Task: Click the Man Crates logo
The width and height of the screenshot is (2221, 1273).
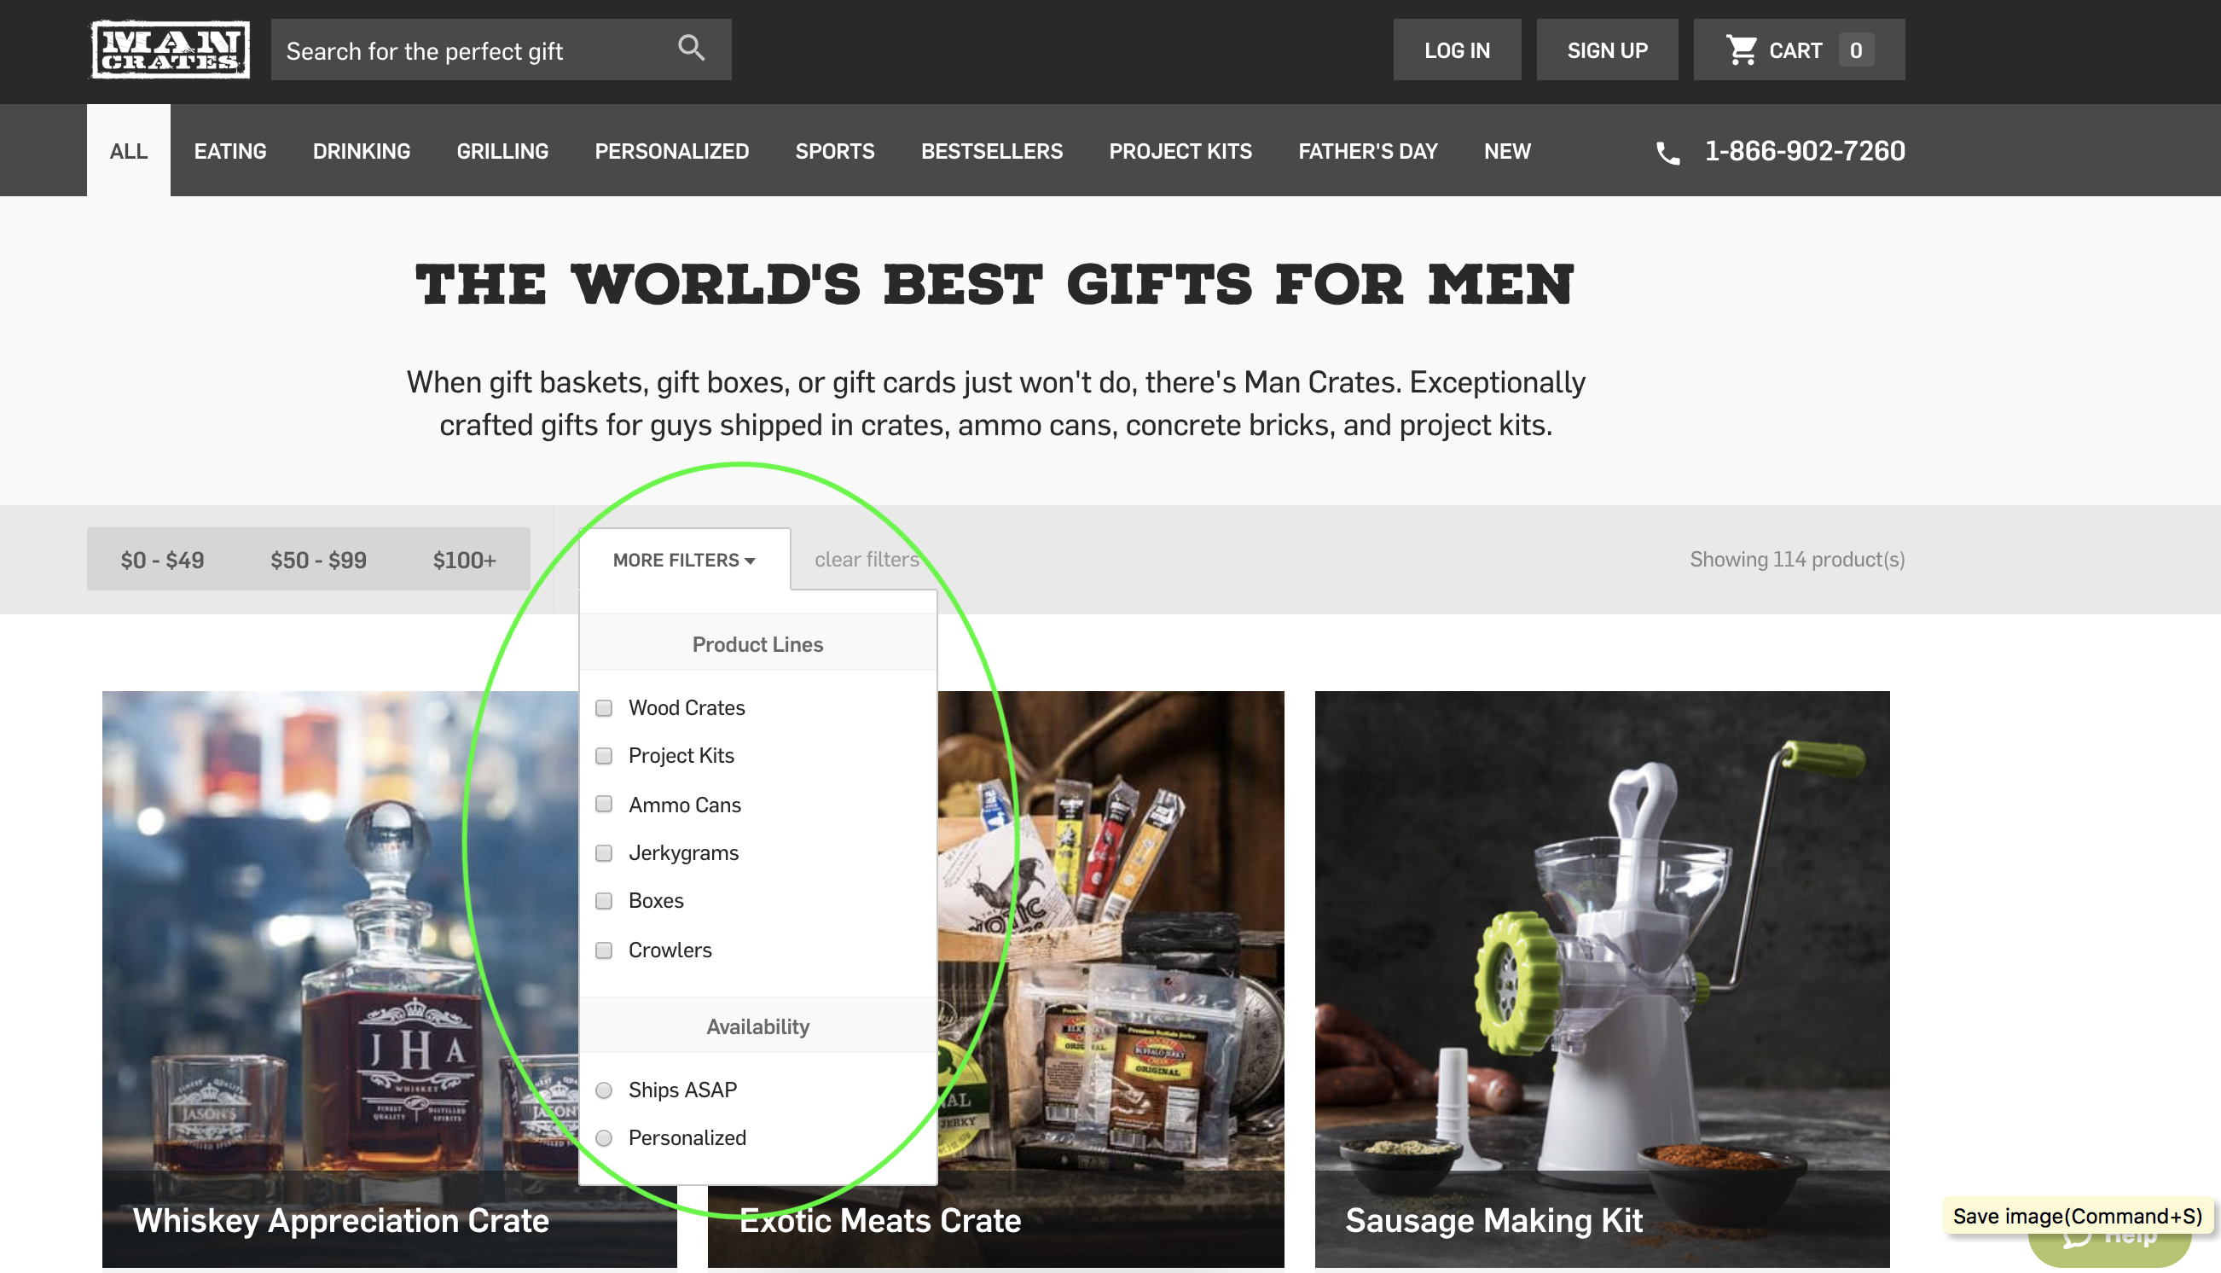Action: point(171,49)
